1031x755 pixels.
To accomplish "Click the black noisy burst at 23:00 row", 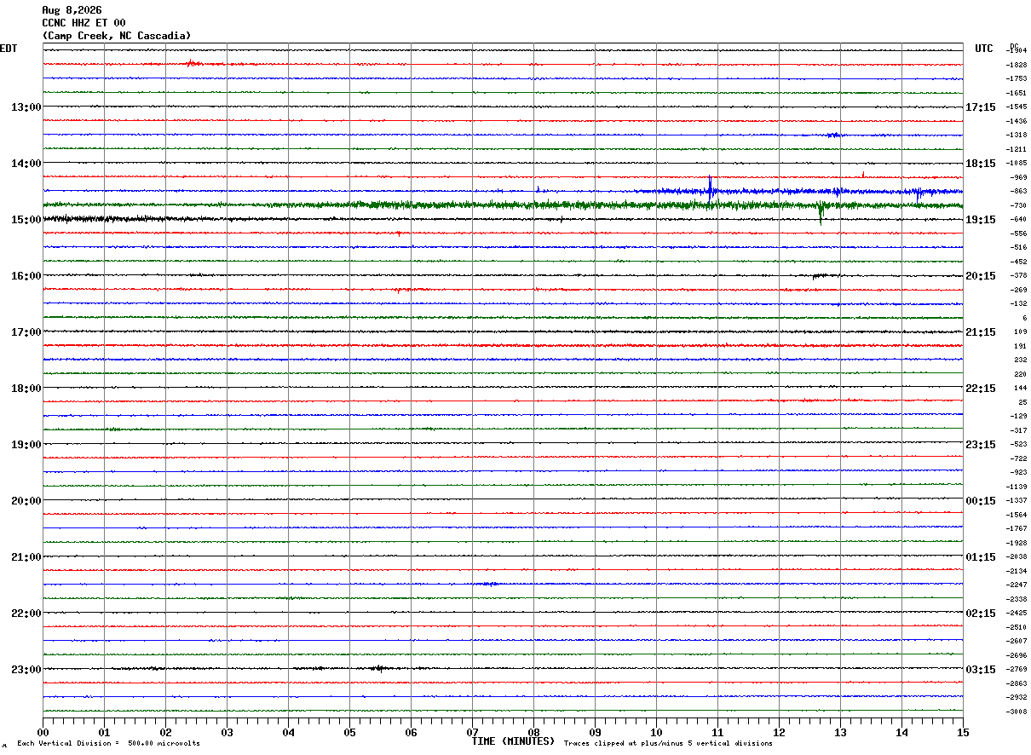I will [x=377, y=668].
